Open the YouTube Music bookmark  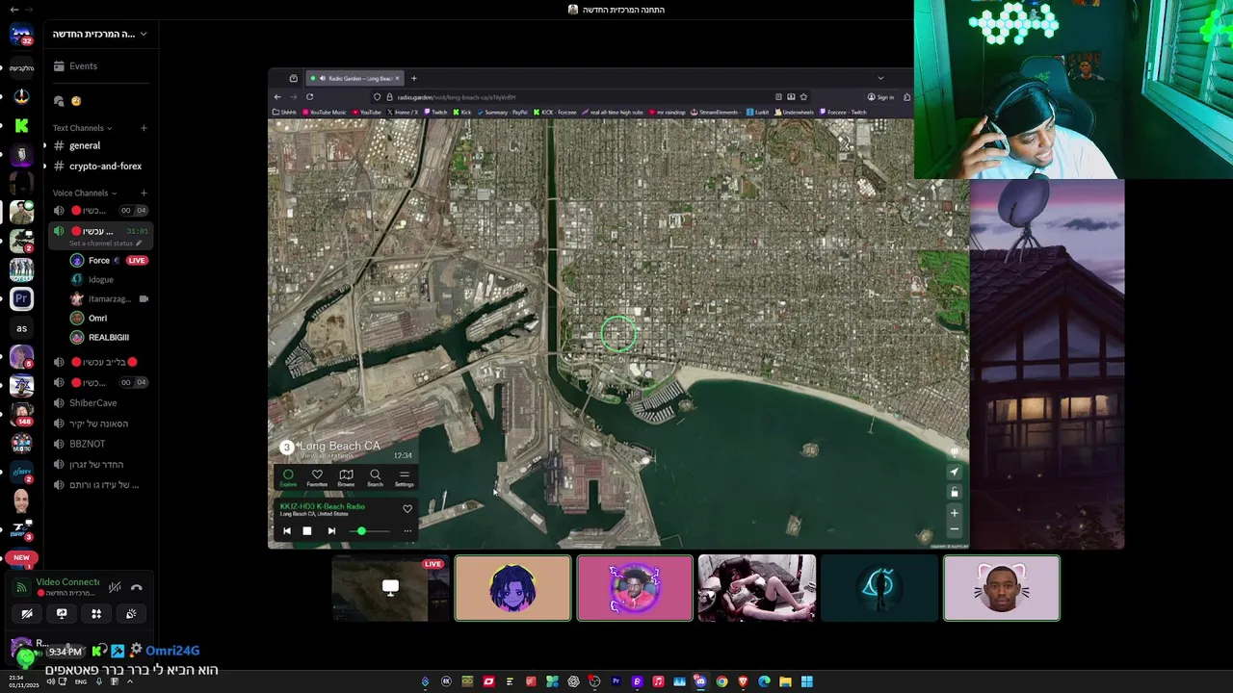pos(325,113)
